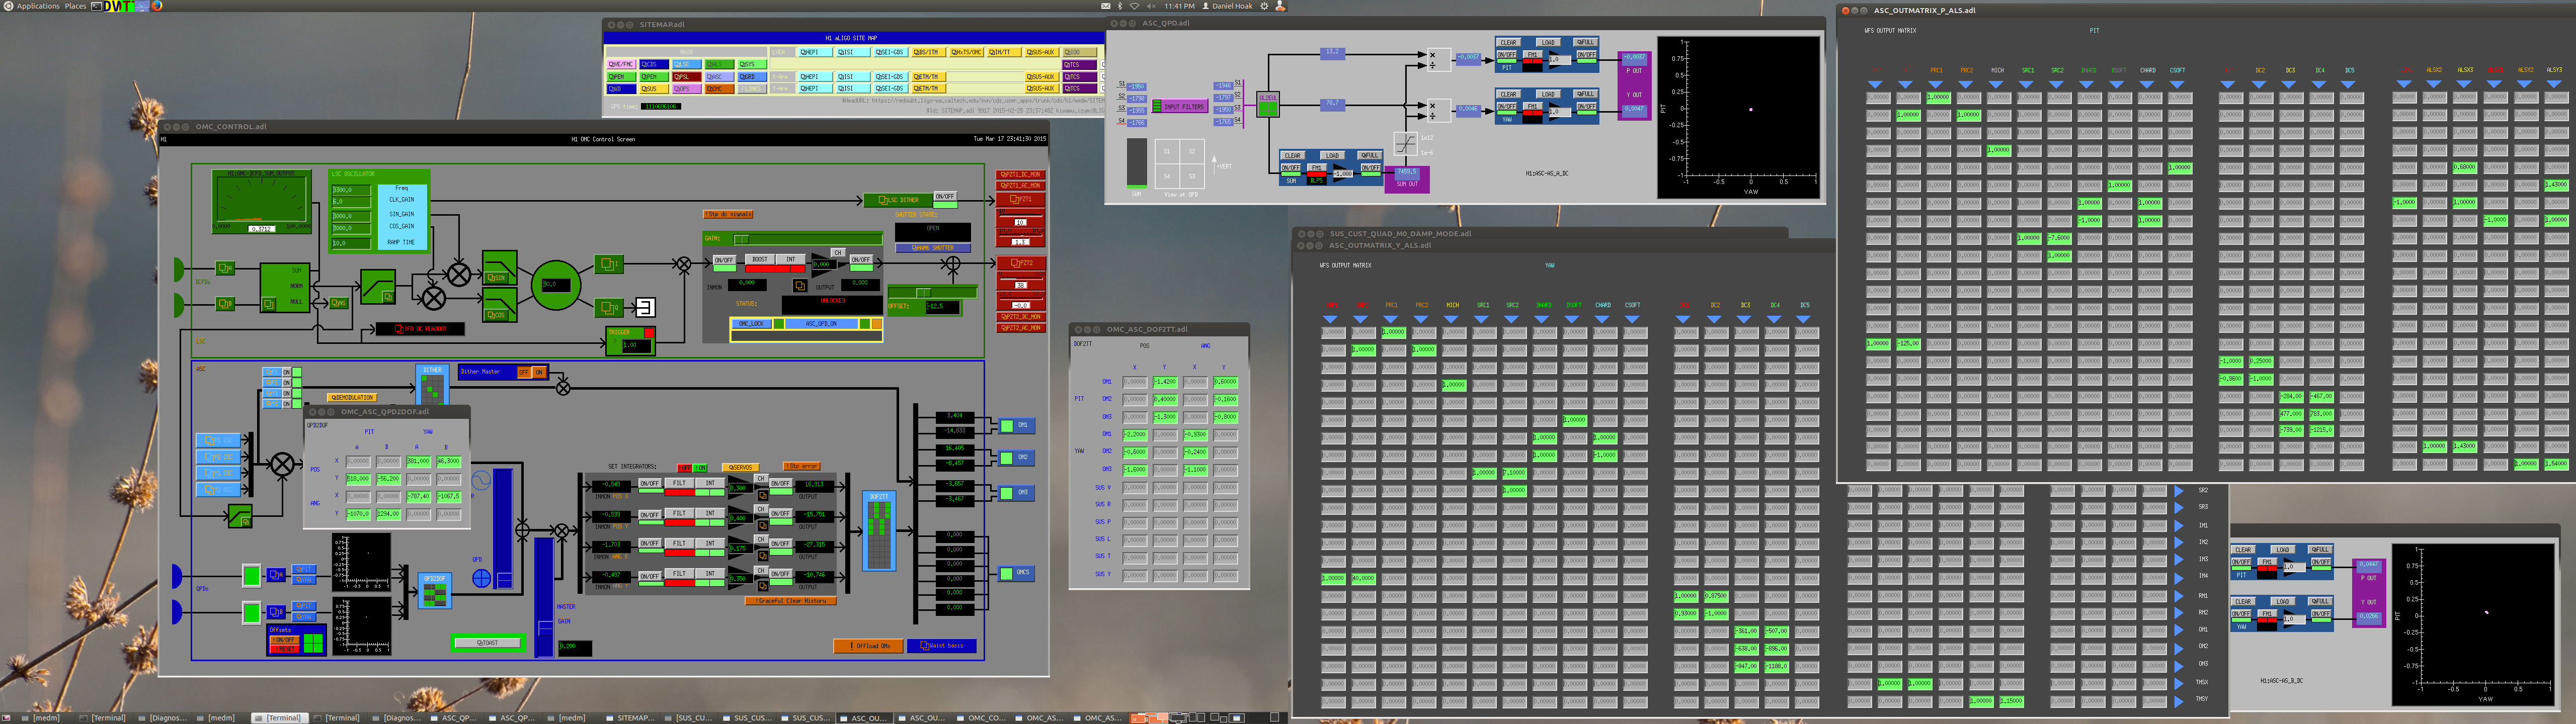Open the IFO DC READOUT display

(419, 328)
